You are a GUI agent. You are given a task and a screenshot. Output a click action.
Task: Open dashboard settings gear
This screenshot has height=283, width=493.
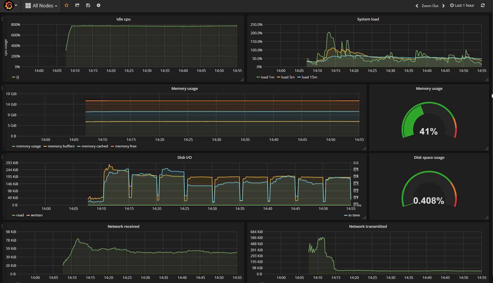[x=99, y=5]
